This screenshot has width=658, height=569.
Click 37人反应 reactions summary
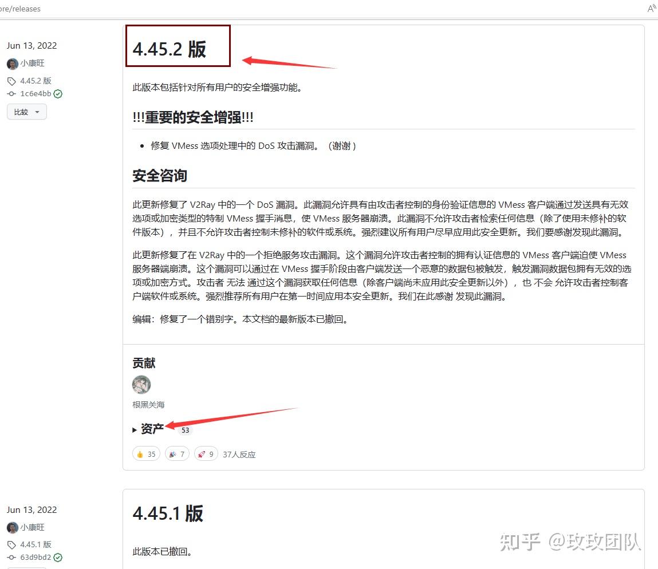(239, 455)
